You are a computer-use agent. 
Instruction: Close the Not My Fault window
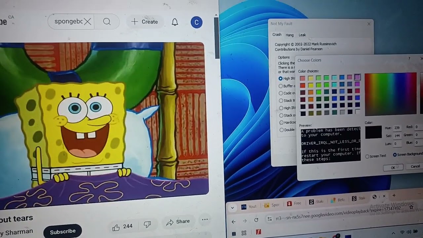point(369,24)
